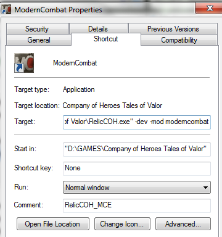
Task: Click into the Start in field
Action: pos(137,149)
